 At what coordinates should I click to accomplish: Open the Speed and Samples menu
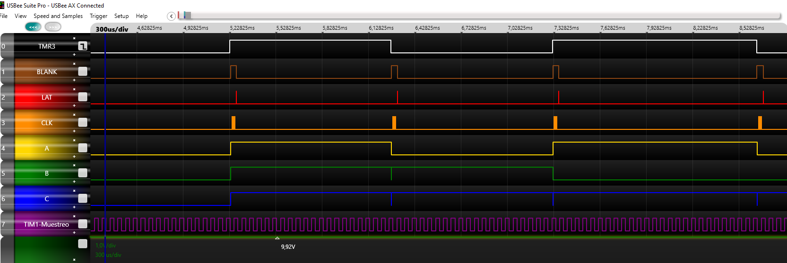coord(58,16)
